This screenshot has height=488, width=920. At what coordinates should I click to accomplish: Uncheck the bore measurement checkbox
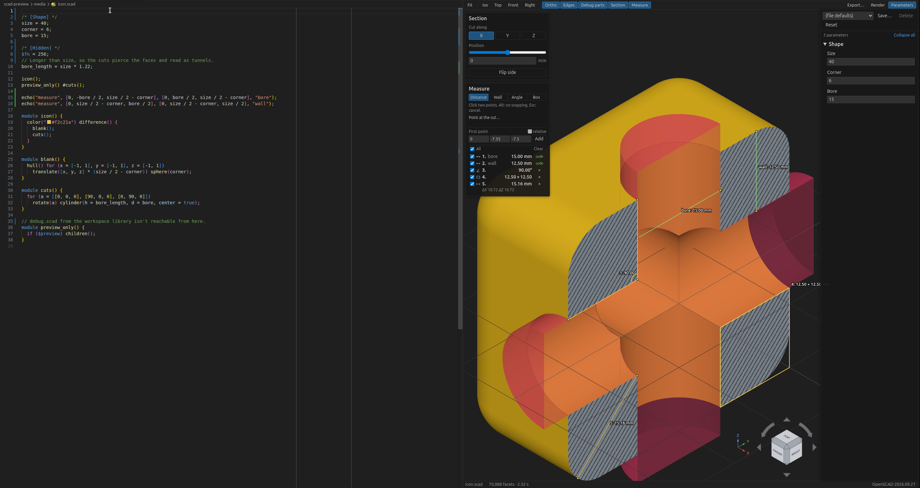pyautogui.click(x=472, y=156)
